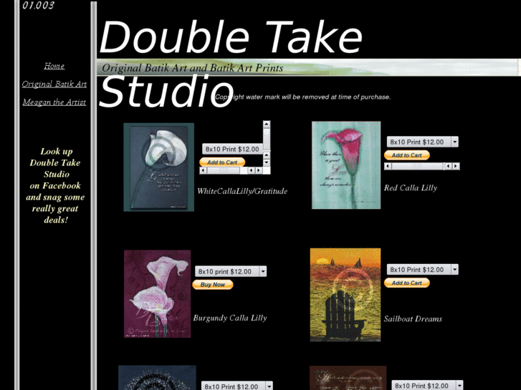
Task: Click the 'Burgundy Calla Lilly' caption
Action: coord(230,318)
